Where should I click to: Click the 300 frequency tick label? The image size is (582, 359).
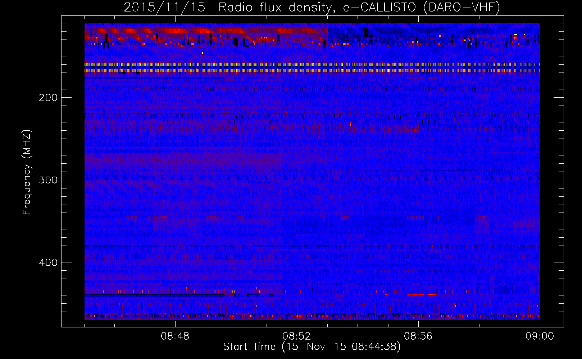(48, 180)
